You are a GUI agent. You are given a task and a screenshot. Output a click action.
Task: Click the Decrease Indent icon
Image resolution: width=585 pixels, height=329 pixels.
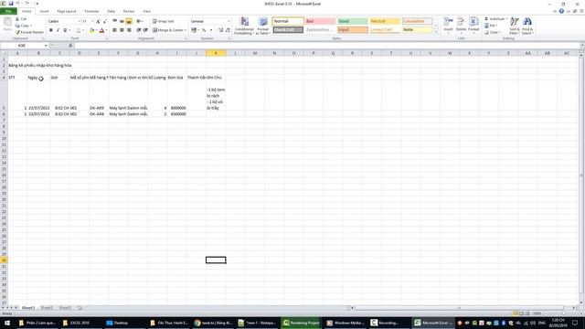138,30
